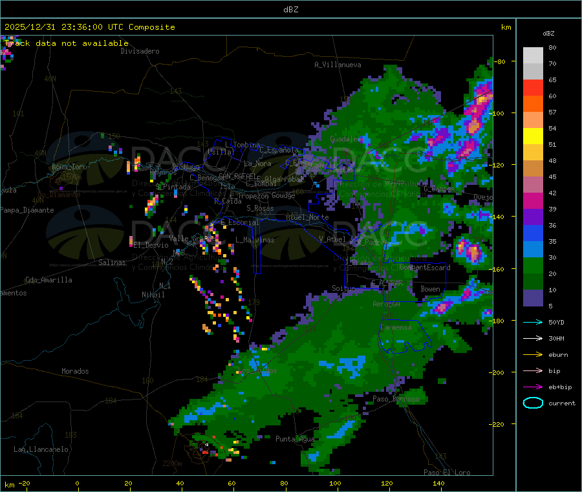Image resolution: width=582 pixels, height=492 pixels.
Task: Click the 'Divisadero' map label
Action: tap(140, 51)
